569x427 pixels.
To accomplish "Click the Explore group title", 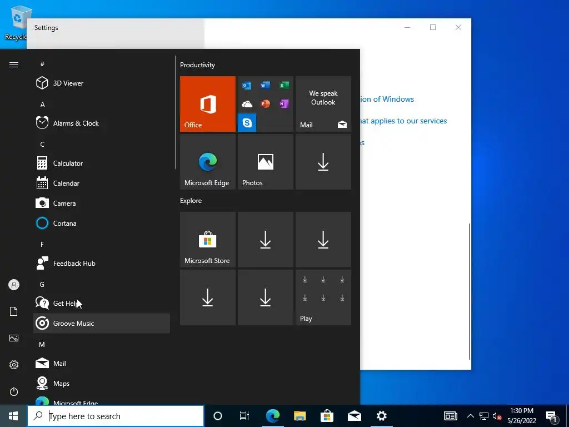I will [x=191, y=200].
